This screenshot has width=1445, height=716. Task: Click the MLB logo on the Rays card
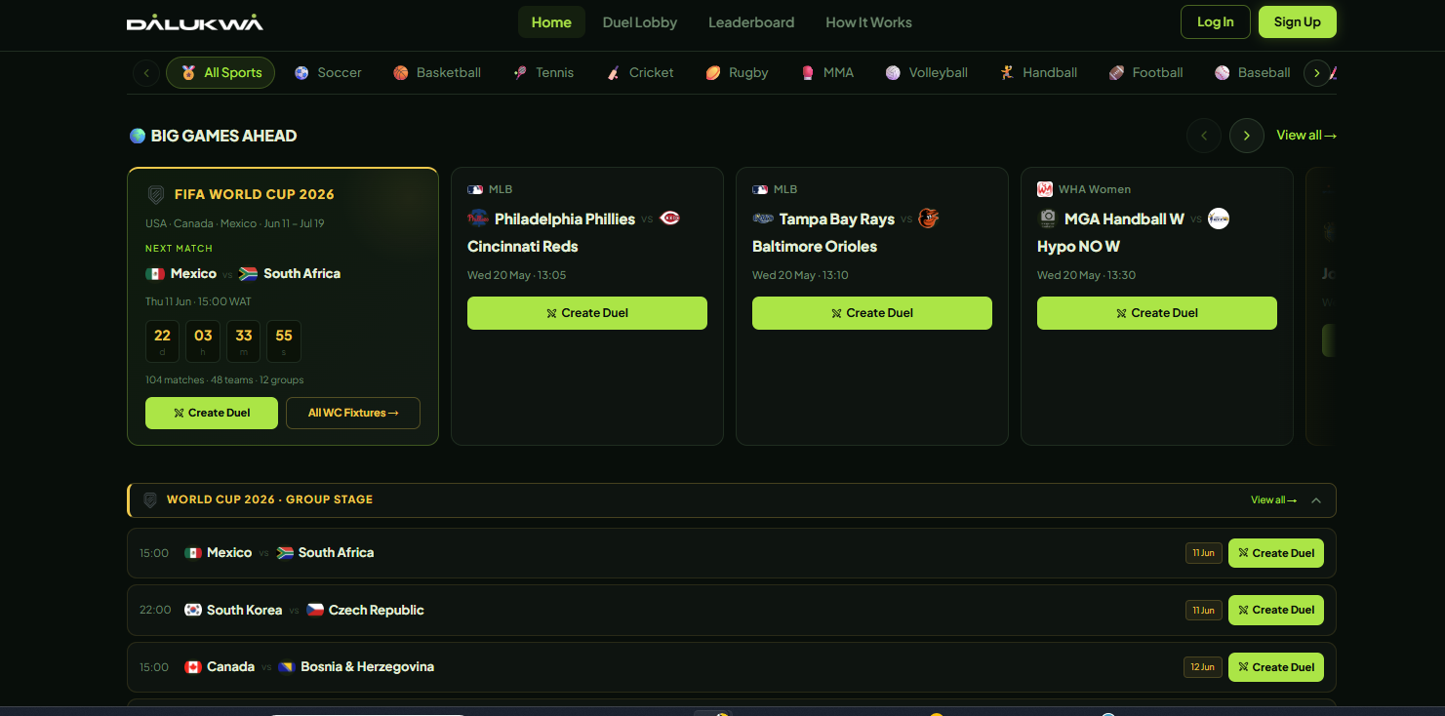click(760, 189)
